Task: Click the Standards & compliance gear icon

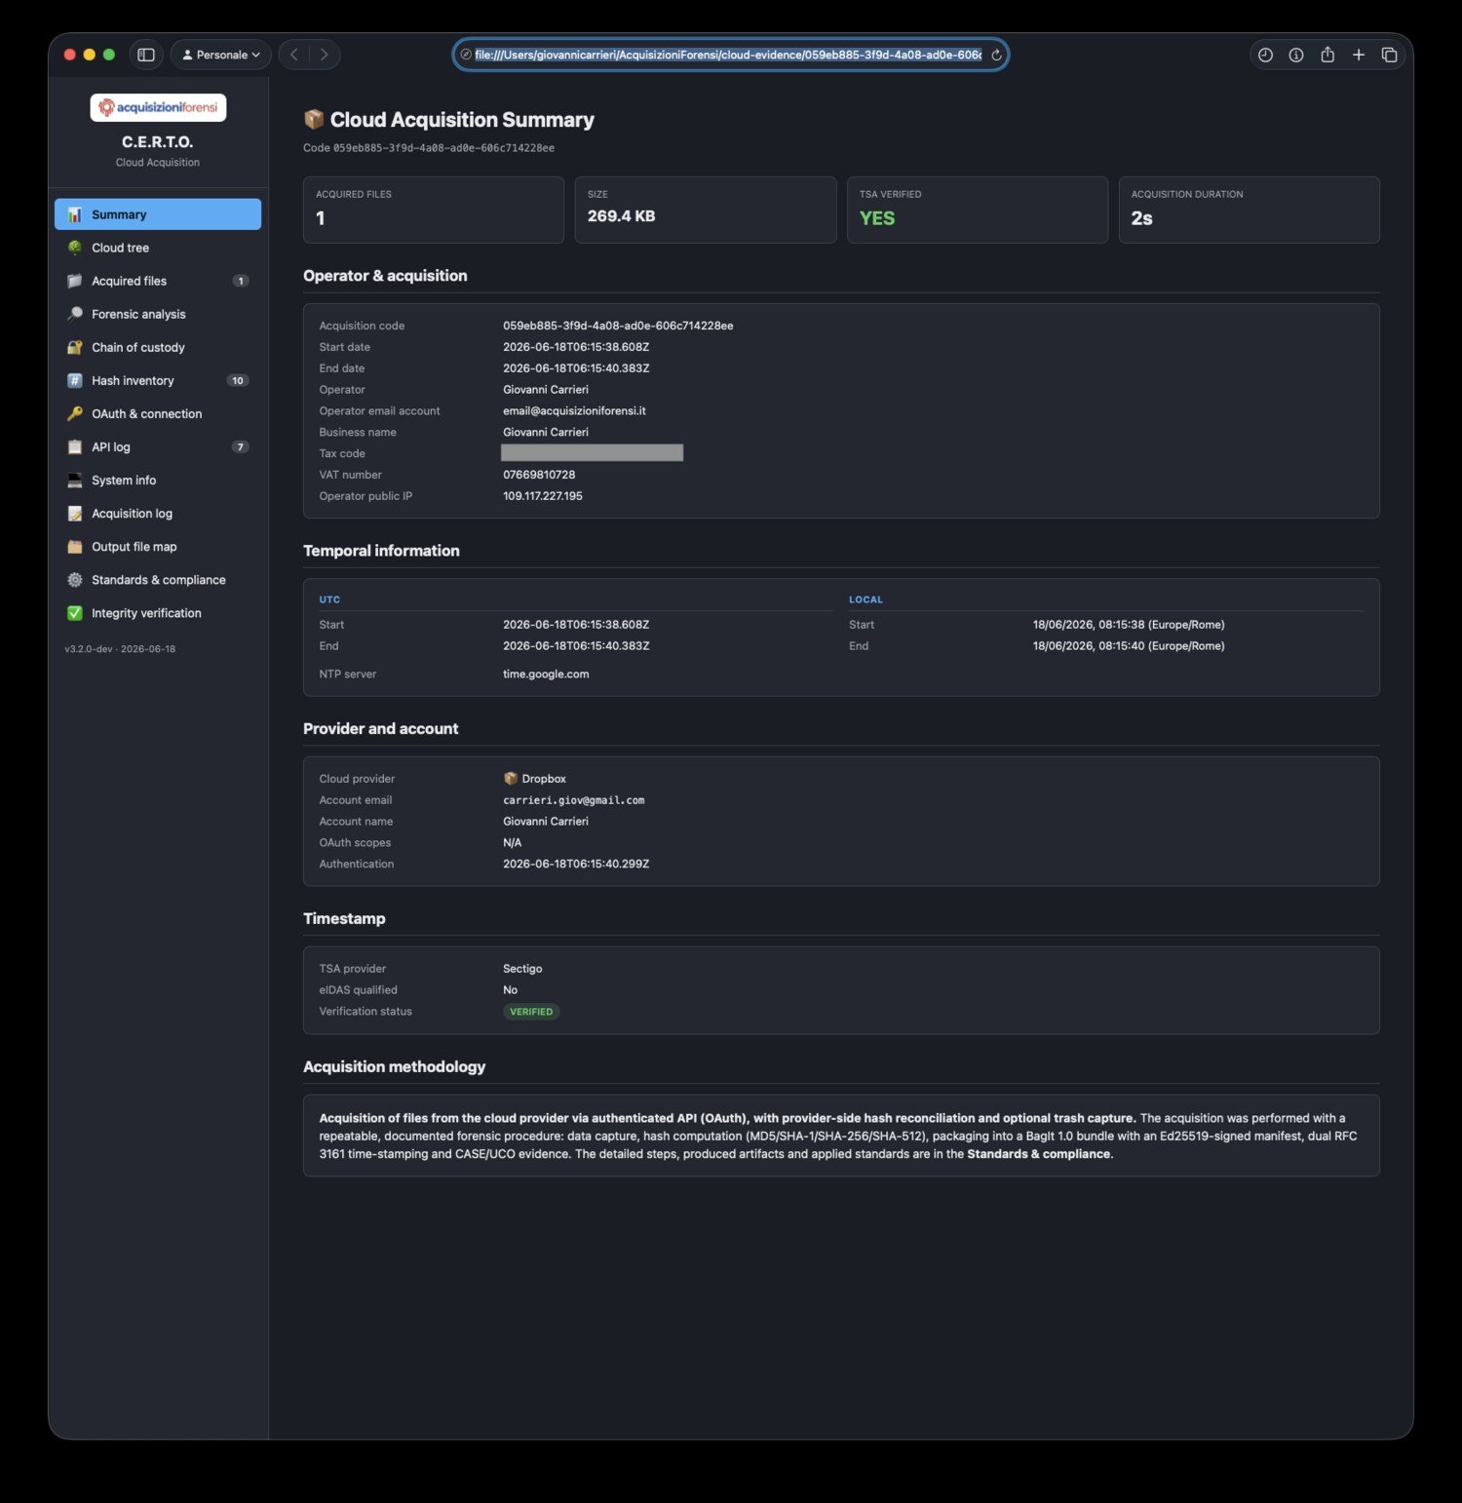Action: [74, 580]
